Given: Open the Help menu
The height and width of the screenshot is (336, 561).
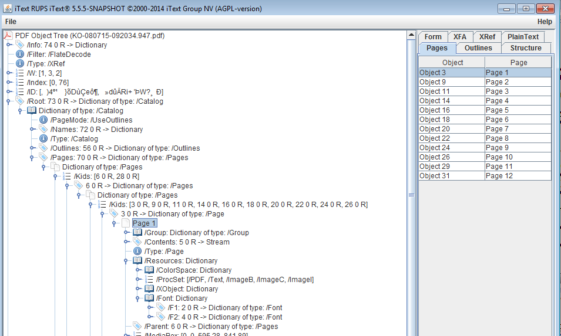Looking at the screenshot, I should (545, 22).
